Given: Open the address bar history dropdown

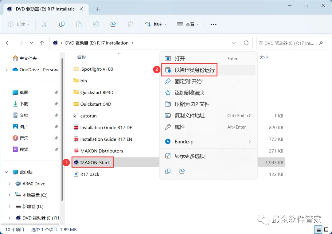Looking at the screenshot, I should 234,43.
